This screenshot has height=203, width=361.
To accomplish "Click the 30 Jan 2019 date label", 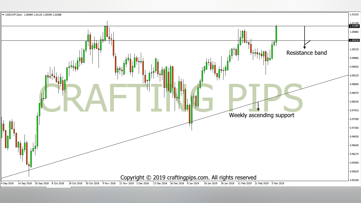I will click(228, 183).
